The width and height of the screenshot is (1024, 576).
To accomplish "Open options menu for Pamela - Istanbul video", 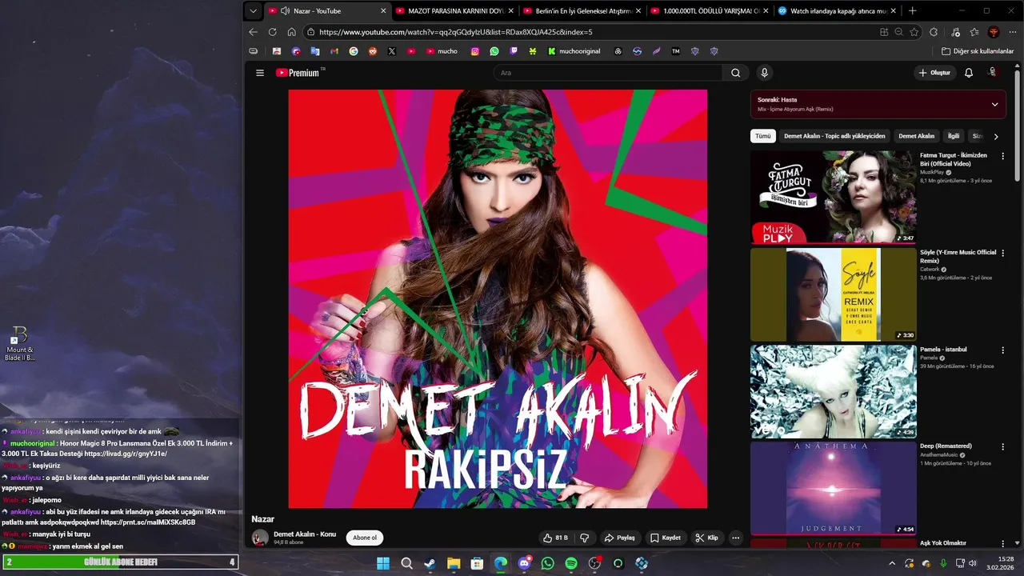I will 1002,350.
